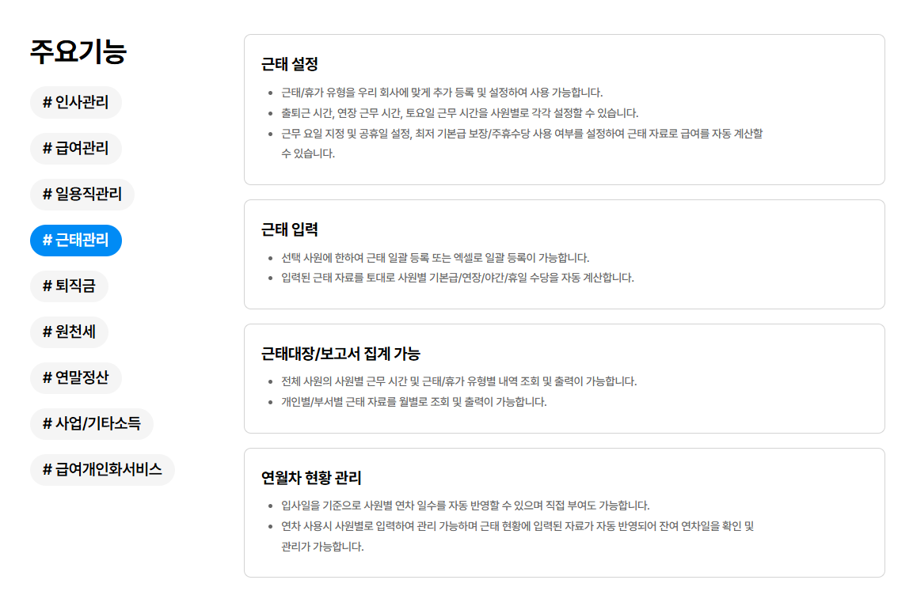
Task: Open the 근태 입력 section heading
Action: click(x=285, y=229)
